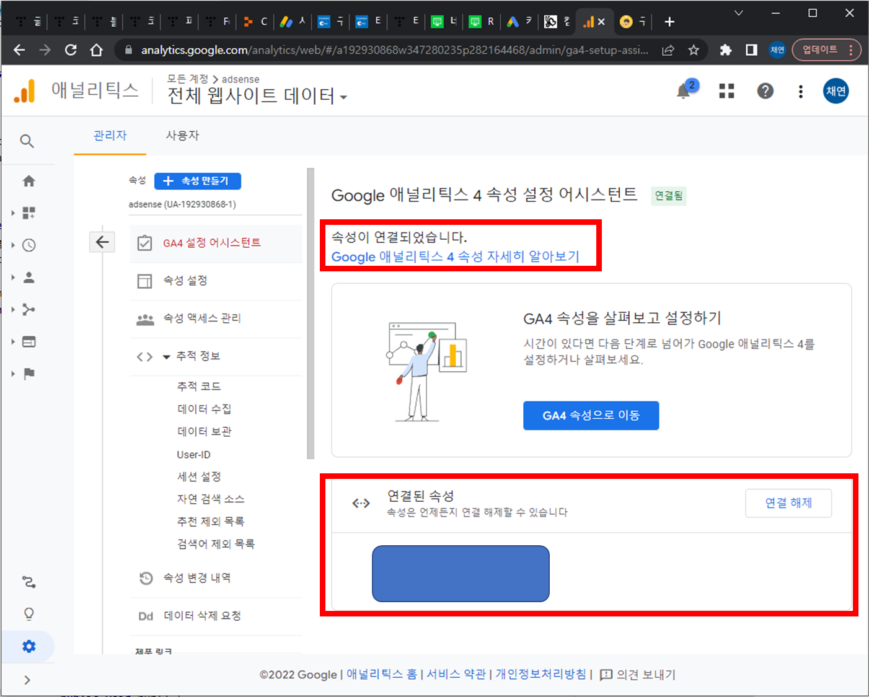
Task: Open the 전체 웹사이트 데이터 view dropdown
Action: (257, 95)
